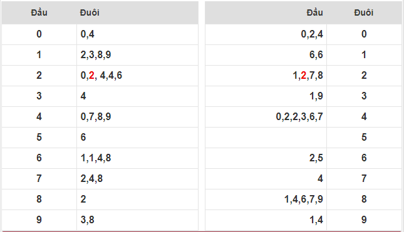Select the cell showing 0,7,8,9
Image resolution: width=404 pixels, height=232 pixels.
(x=137, y=117)
